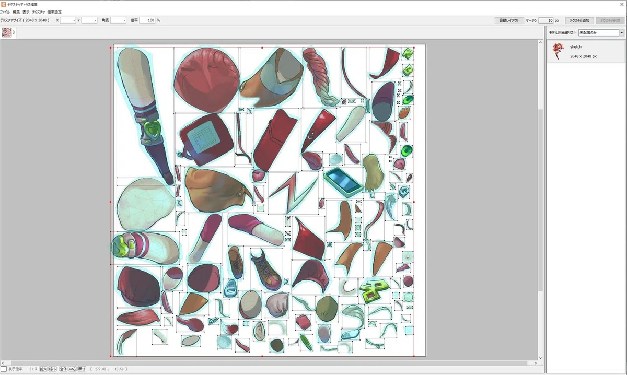627x375 pixels.
Task: Click the vertical scrollbar up arrow
Action: 541,41
